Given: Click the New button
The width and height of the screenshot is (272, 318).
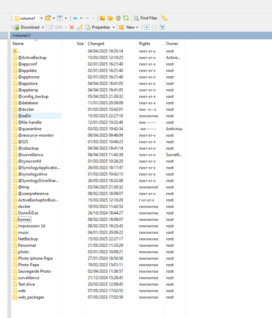Looking at the screenshot, I should (127, 27).
